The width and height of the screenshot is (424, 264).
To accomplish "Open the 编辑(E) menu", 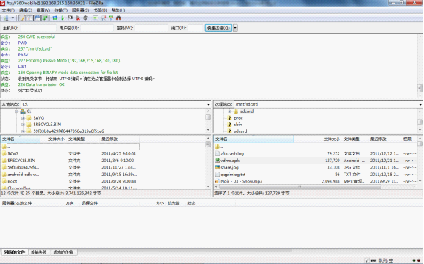I will click(26, 10).
